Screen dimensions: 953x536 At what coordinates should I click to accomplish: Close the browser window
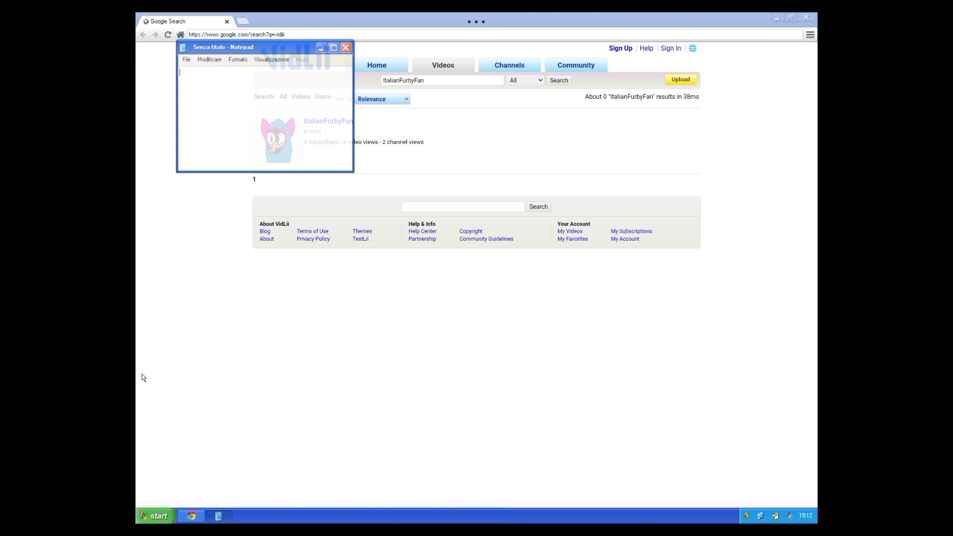coord(806,18)
